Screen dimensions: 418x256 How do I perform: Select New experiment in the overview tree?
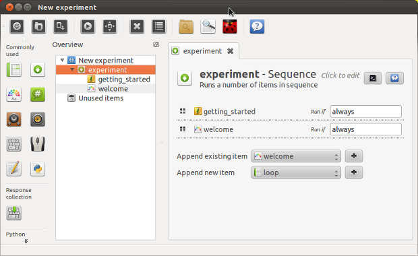tap(106, 61)
